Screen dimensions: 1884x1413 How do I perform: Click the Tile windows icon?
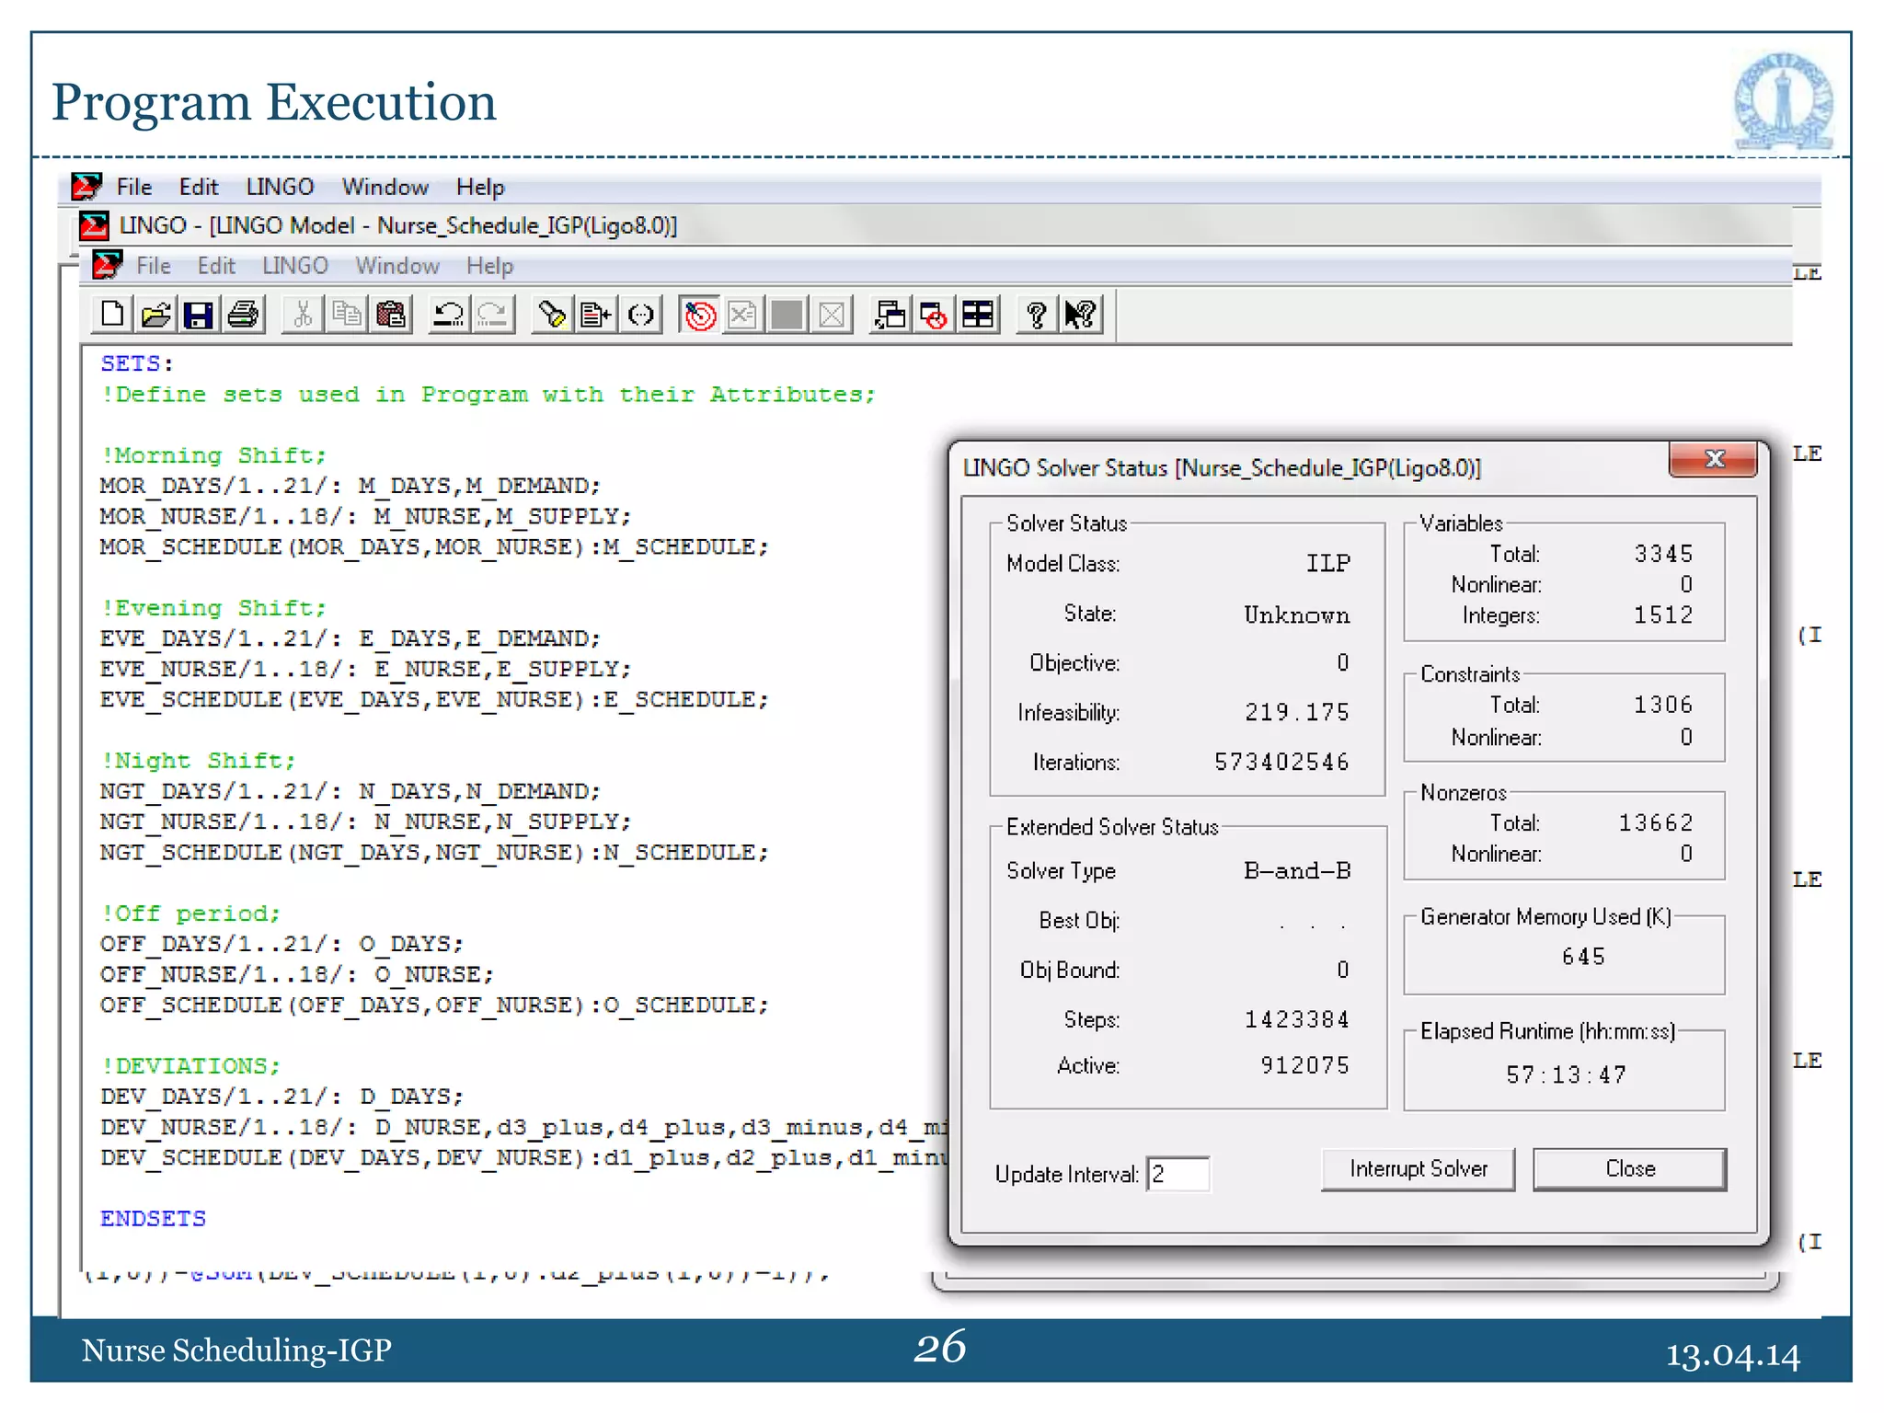(978, 315)
